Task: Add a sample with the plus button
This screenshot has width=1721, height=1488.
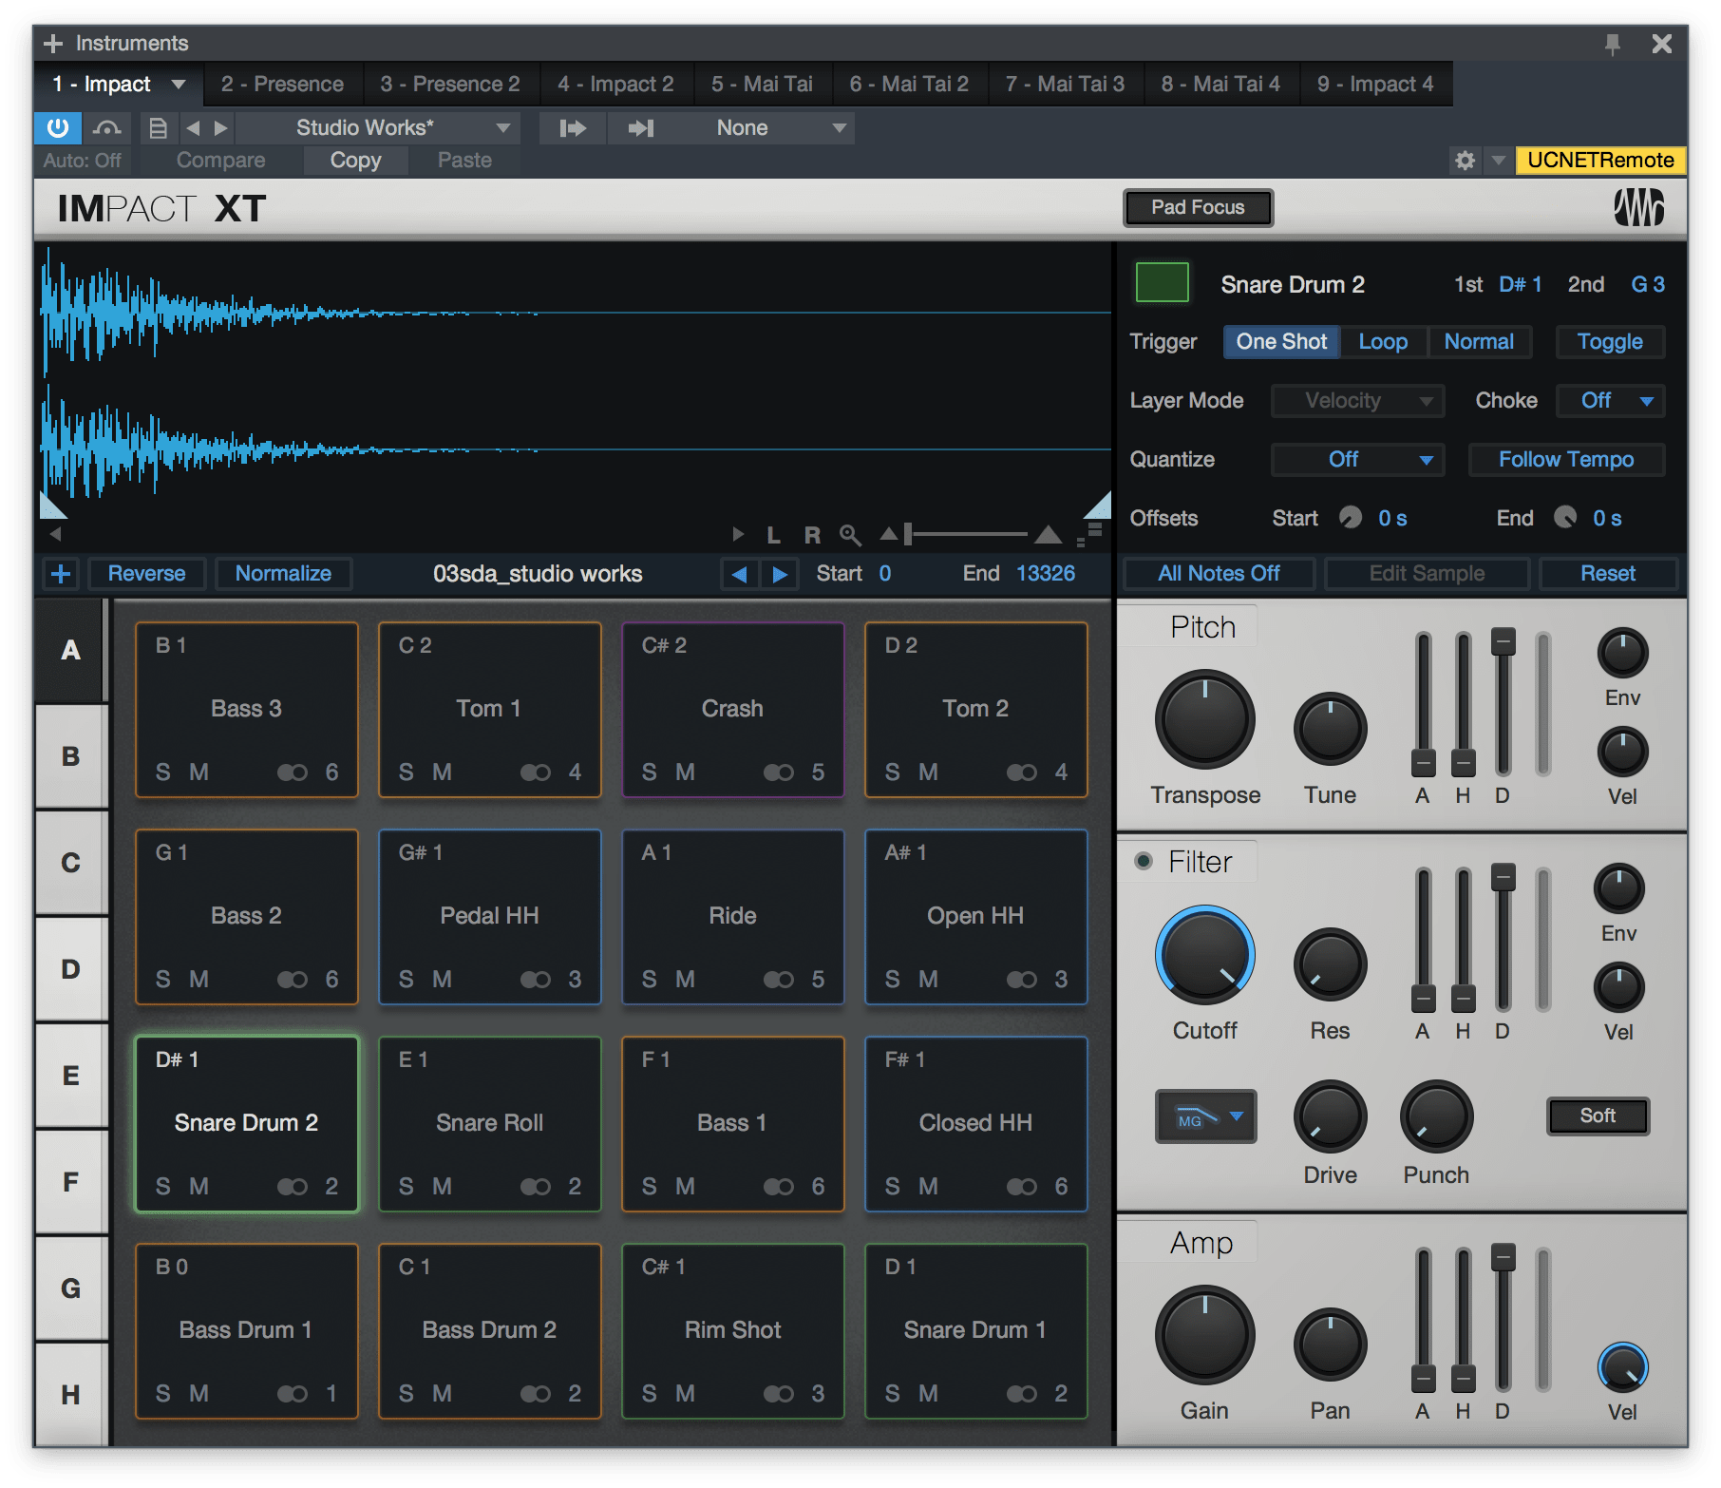Action: coord(61,573)
